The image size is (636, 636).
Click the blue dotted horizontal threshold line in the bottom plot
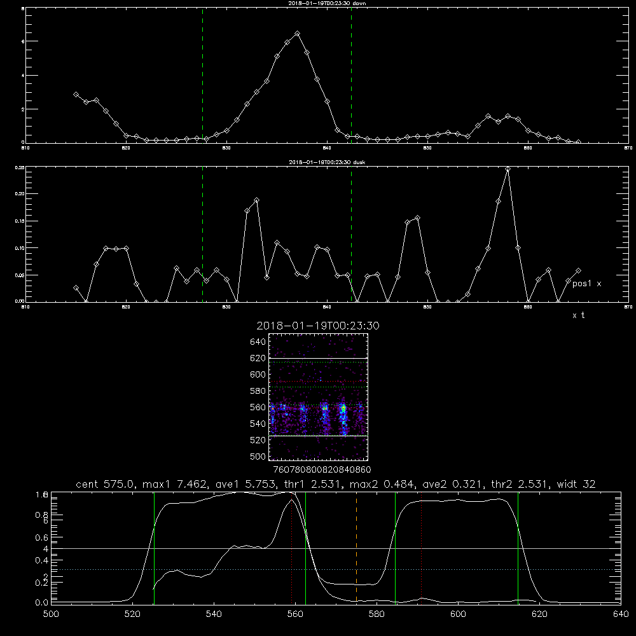click(x=336, y=569)
